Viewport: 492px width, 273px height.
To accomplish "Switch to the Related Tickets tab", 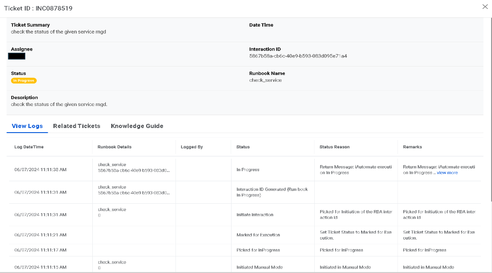I will point(76,126).
